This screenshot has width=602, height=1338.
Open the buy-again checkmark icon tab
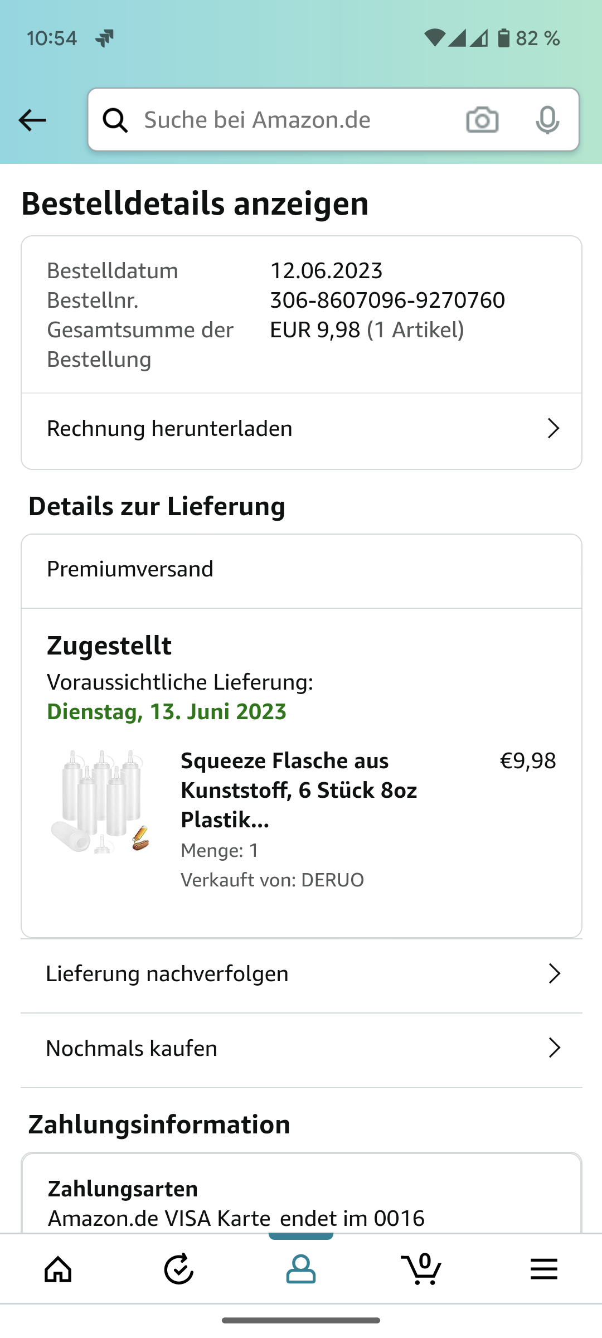tap(179, 1269)
